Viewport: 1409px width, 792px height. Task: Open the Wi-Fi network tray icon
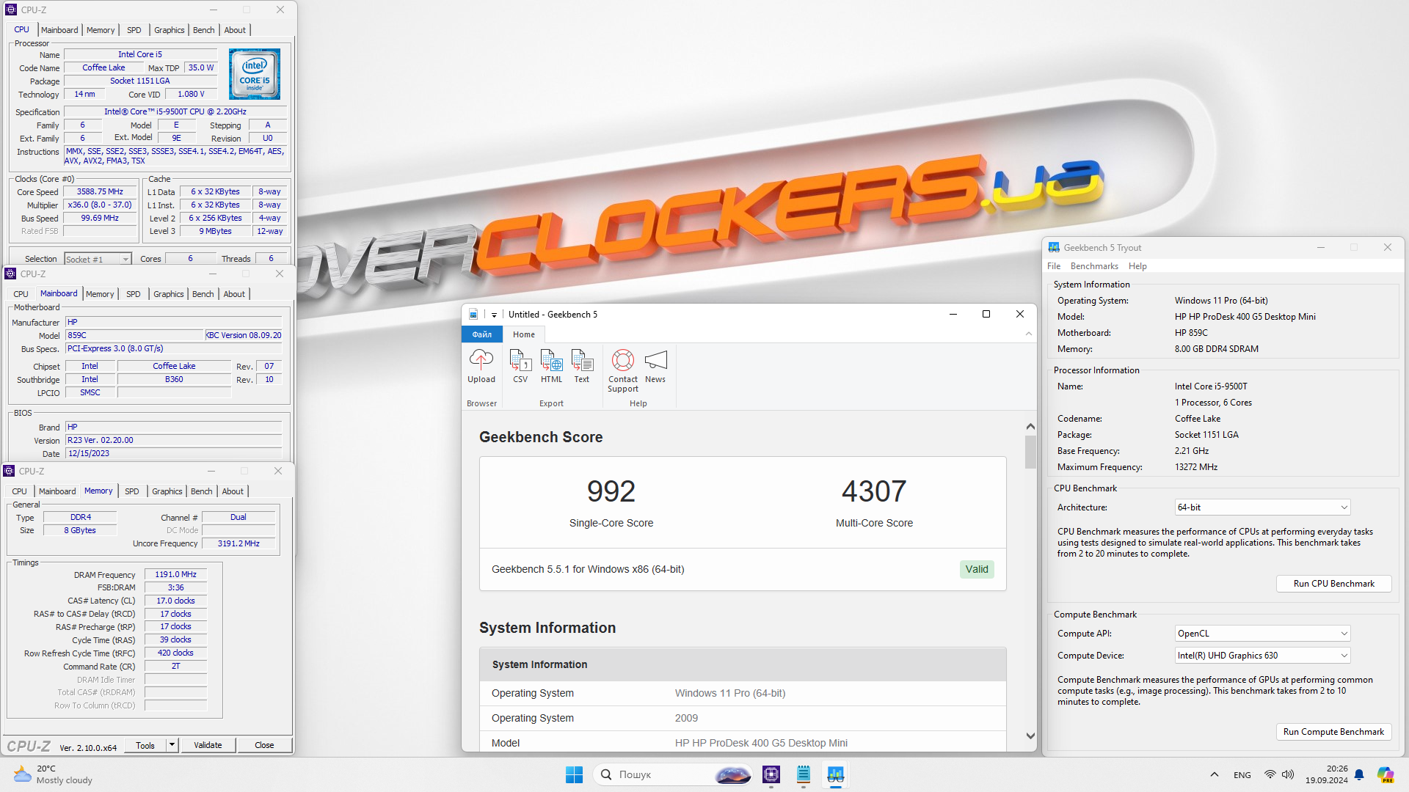1270,774
